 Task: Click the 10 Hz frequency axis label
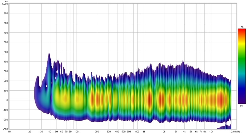pos(9,132)
